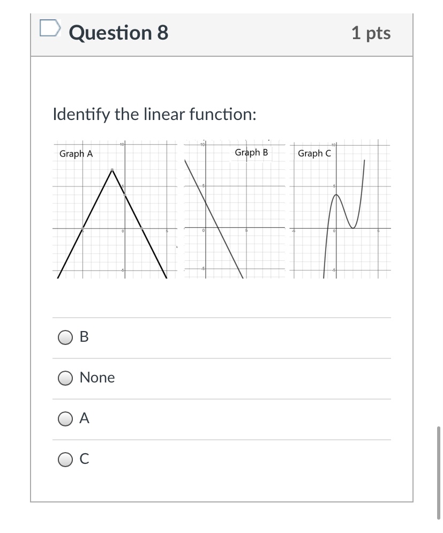Select answer option B radio button

click(x=65, y=337)
